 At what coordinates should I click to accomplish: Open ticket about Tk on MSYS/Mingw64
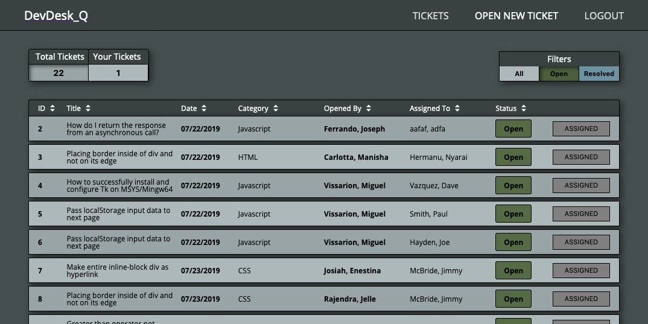(x=119, y=186)
